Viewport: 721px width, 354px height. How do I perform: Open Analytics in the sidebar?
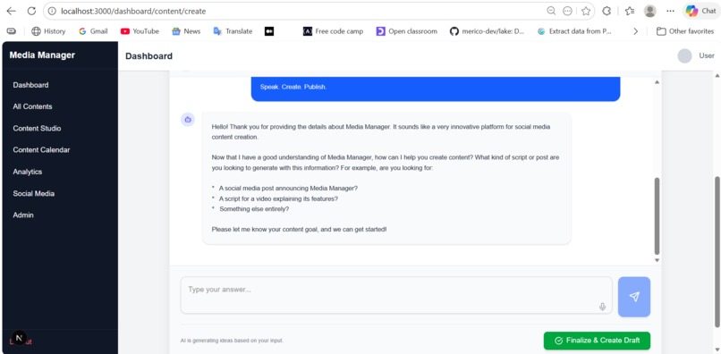[x=28, y=172]
